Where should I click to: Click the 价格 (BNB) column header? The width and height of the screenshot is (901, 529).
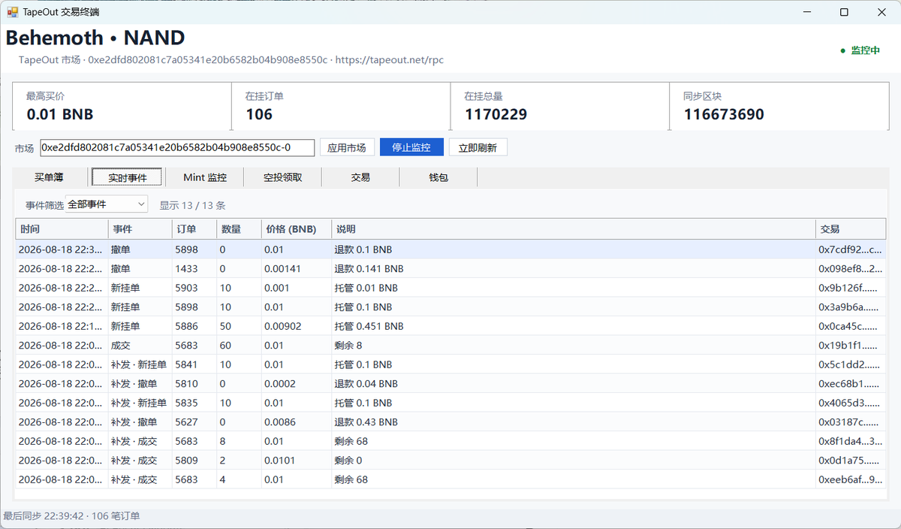296,229
